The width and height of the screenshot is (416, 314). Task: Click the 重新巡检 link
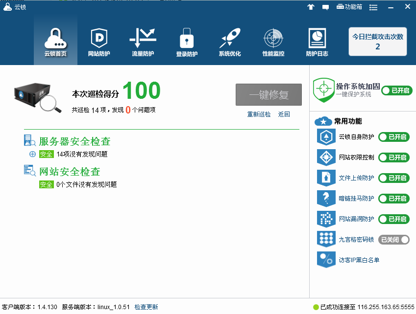pos(259,114)
